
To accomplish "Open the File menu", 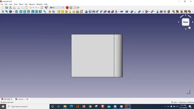I will coord(2,4).
